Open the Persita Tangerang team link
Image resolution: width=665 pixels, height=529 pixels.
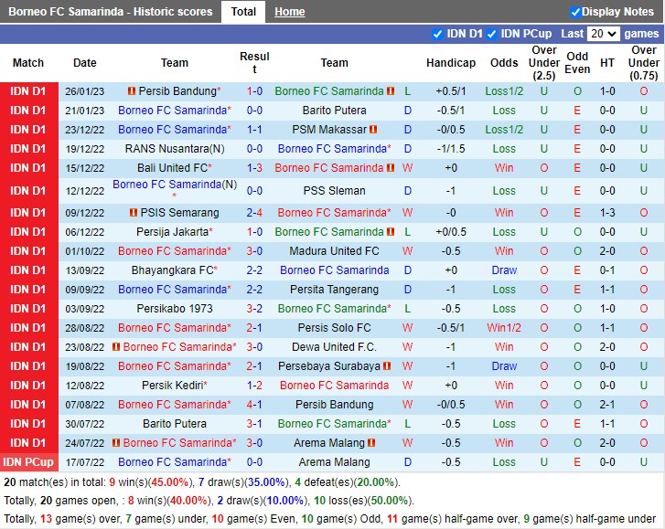point(334,290)
